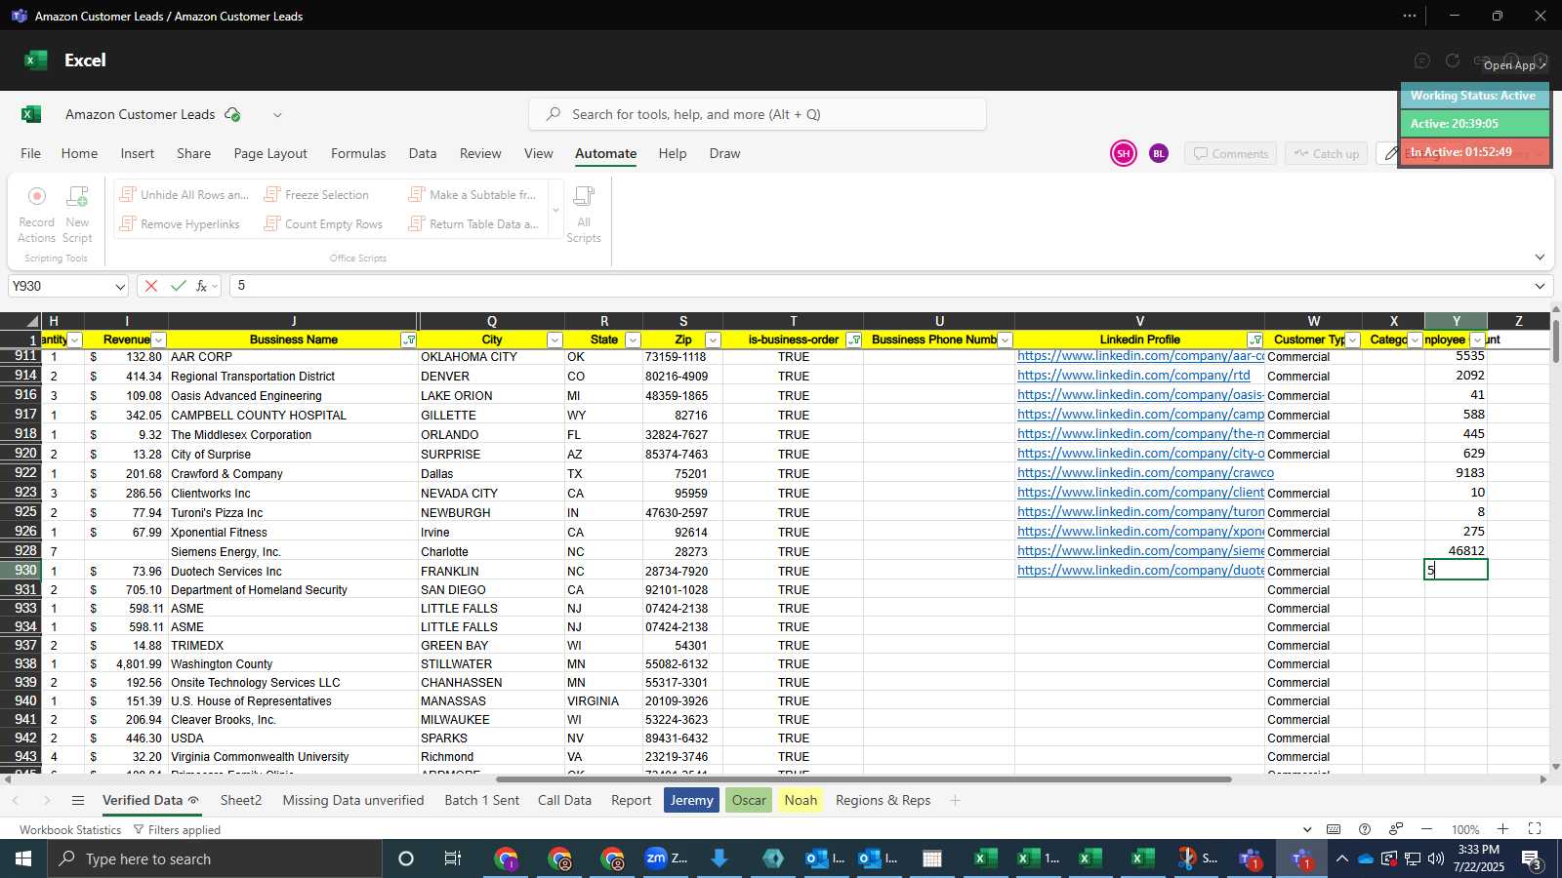Click the Windows Start button
The height and width of the screenshot is (878, 1562).
[23, 858]
